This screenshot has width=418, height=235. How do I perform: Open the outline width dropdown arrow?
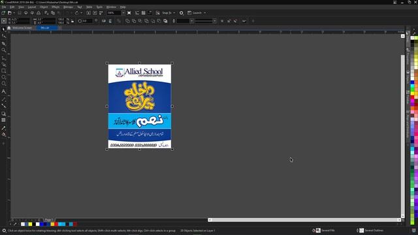191,21
